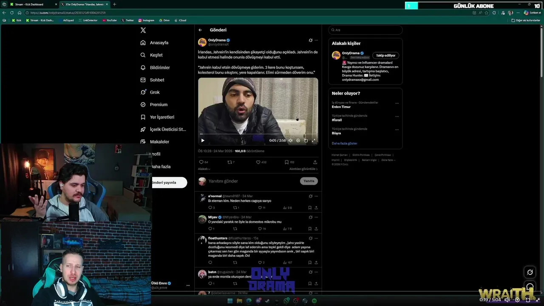
Task: Expand the Alakalı sort dropdown
Action: [x=204, y=169]
